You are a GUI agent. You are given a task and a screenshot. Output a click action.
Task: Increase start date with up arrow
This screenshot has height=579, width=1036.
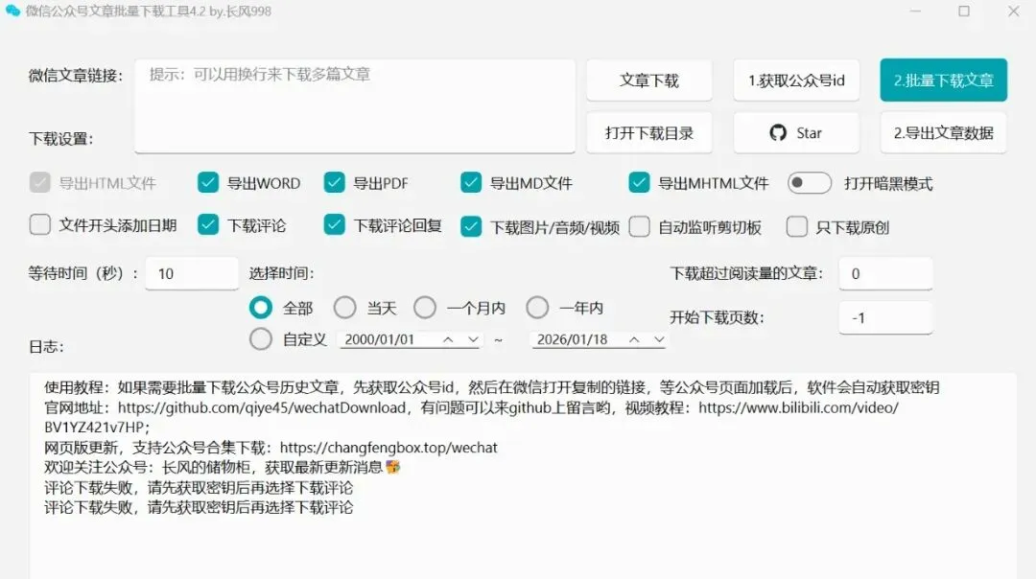tap(448, 339)
